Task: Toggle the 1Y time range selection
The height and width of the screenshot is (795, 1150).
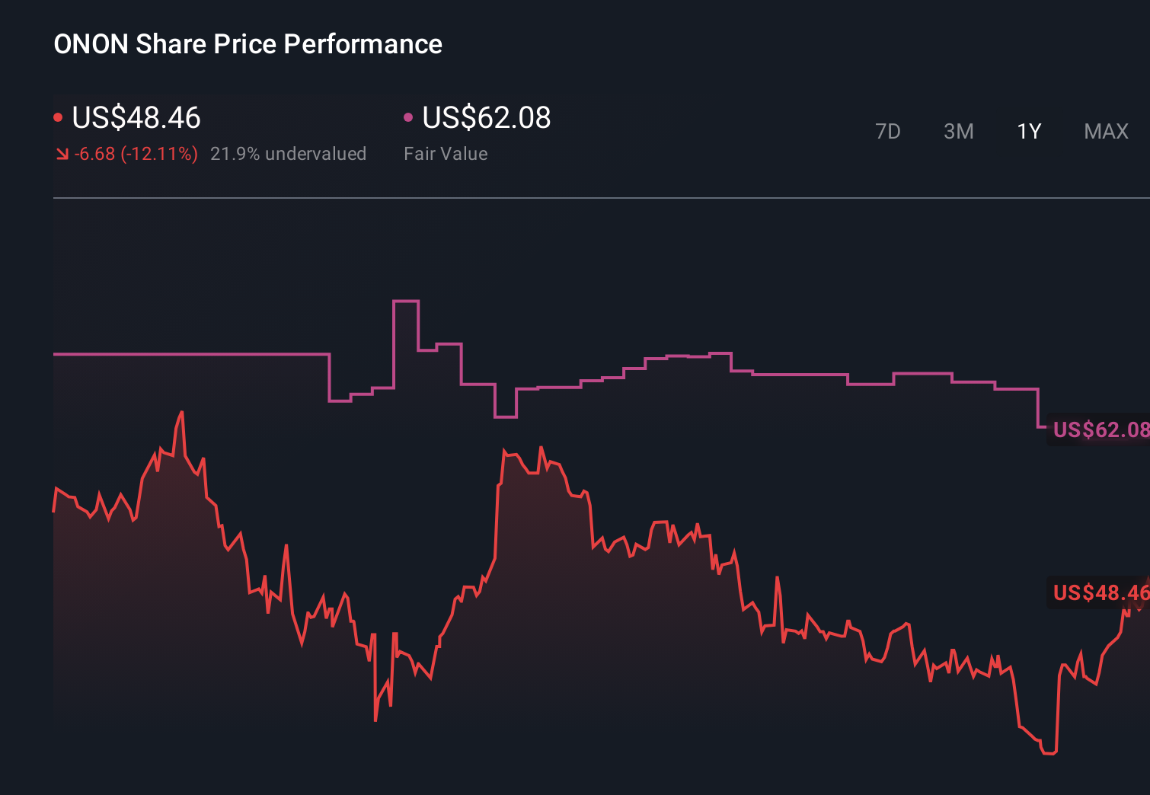Action: [1028, 131]
